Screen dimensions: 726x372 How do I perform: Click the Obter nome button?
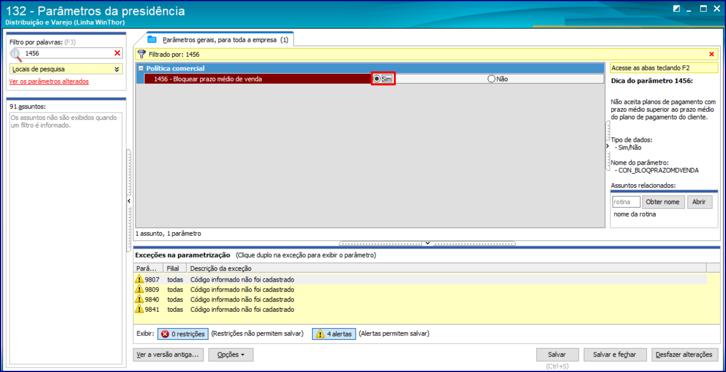coord(663,202)
